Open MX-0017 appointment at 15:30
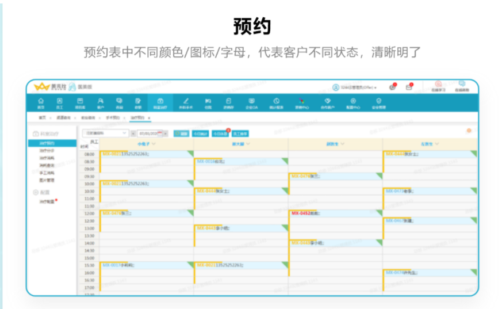The width and height of the screenshot is (502, 309). tap(147, 265)
